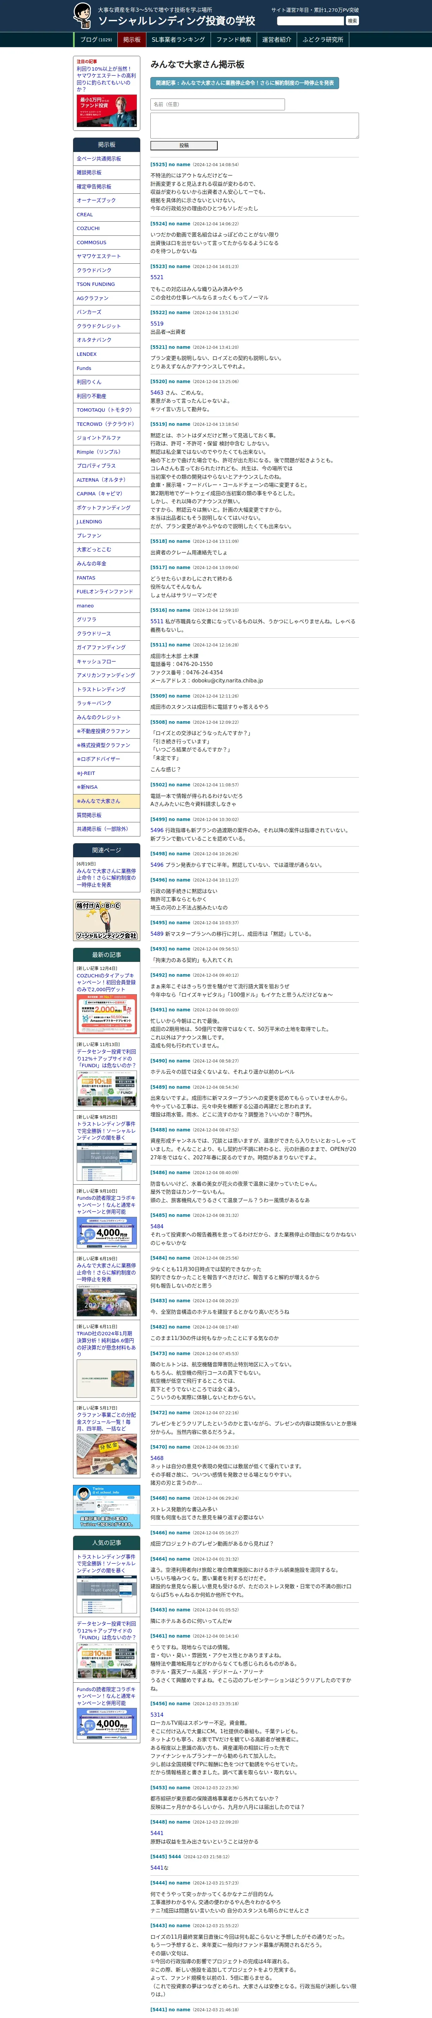Open the J.LENDING board link
The image size is (432, 2018).
107,522
